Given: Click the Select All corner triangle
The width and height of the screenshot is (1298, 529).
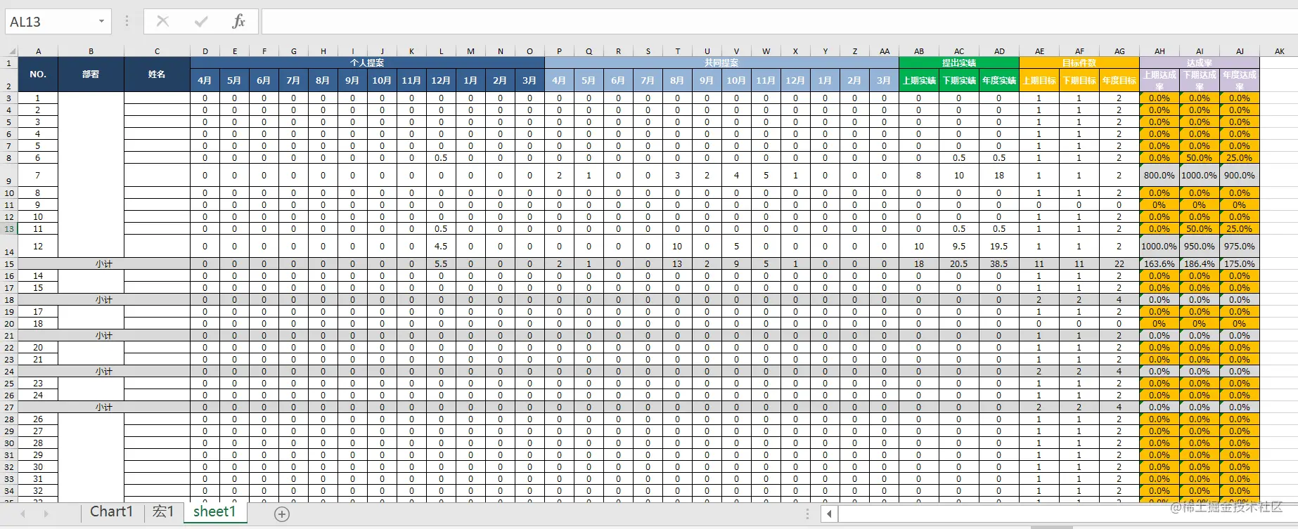Looking at the screenshot, I should click(12, 51).
